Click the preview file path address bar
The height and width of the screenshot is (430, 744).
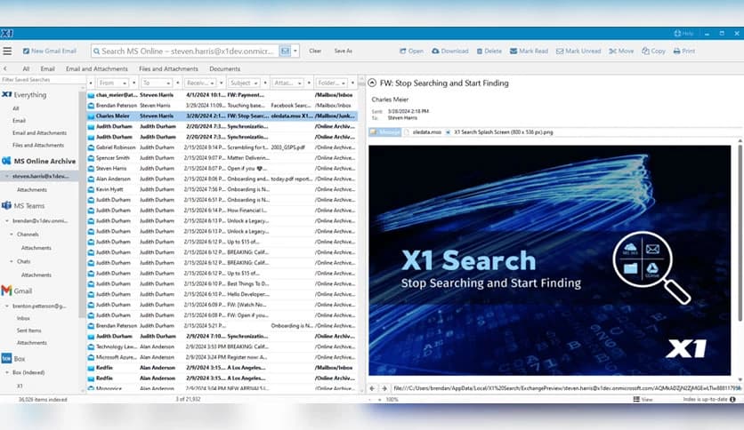[567, 388]
